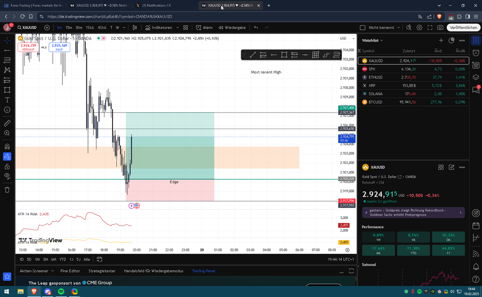Select the trend line in floating toolbar
Viewport: 482px width, 297px height.
[253, 55]
